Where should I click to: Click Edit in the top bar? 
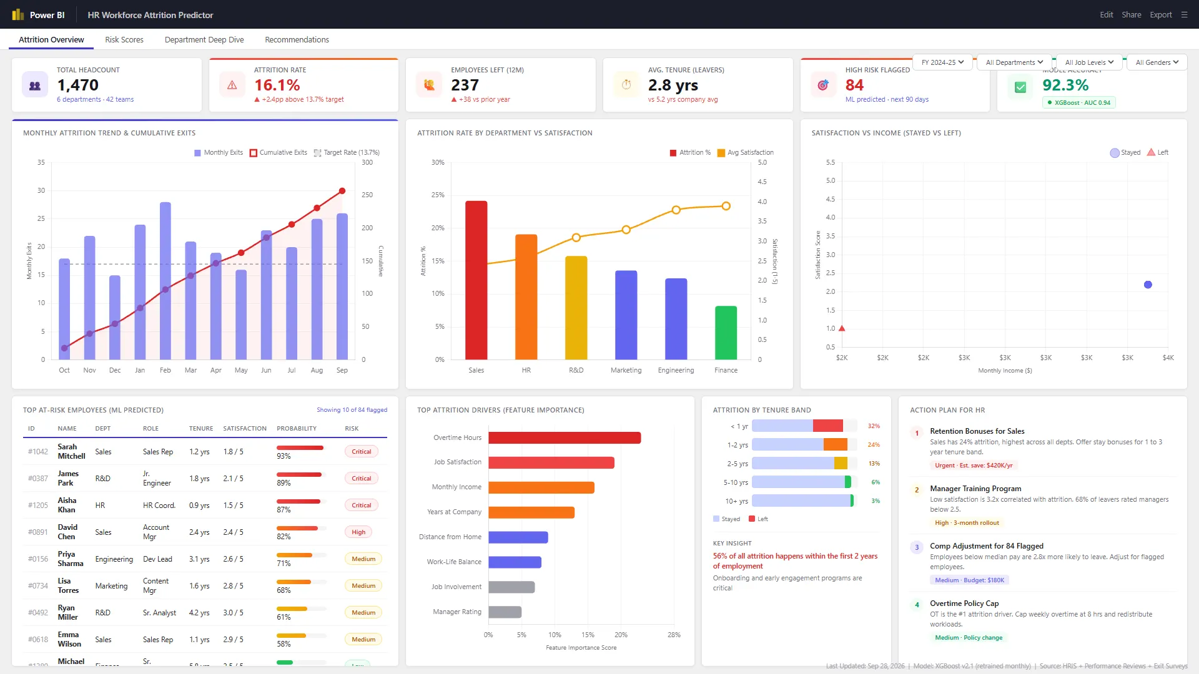[1106, 14]
